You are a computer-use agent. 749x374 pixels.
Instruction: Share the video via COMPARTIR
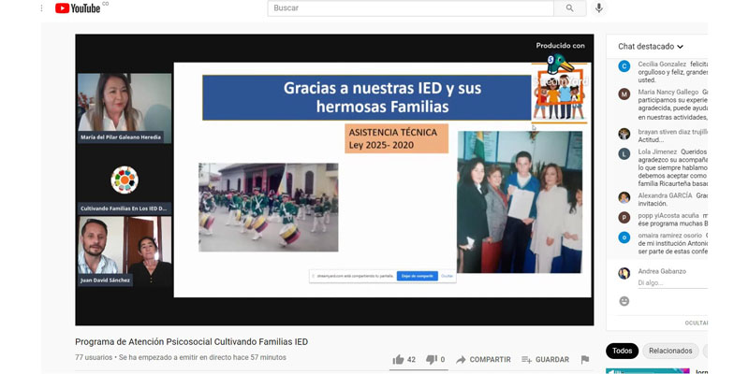(483, 360)
